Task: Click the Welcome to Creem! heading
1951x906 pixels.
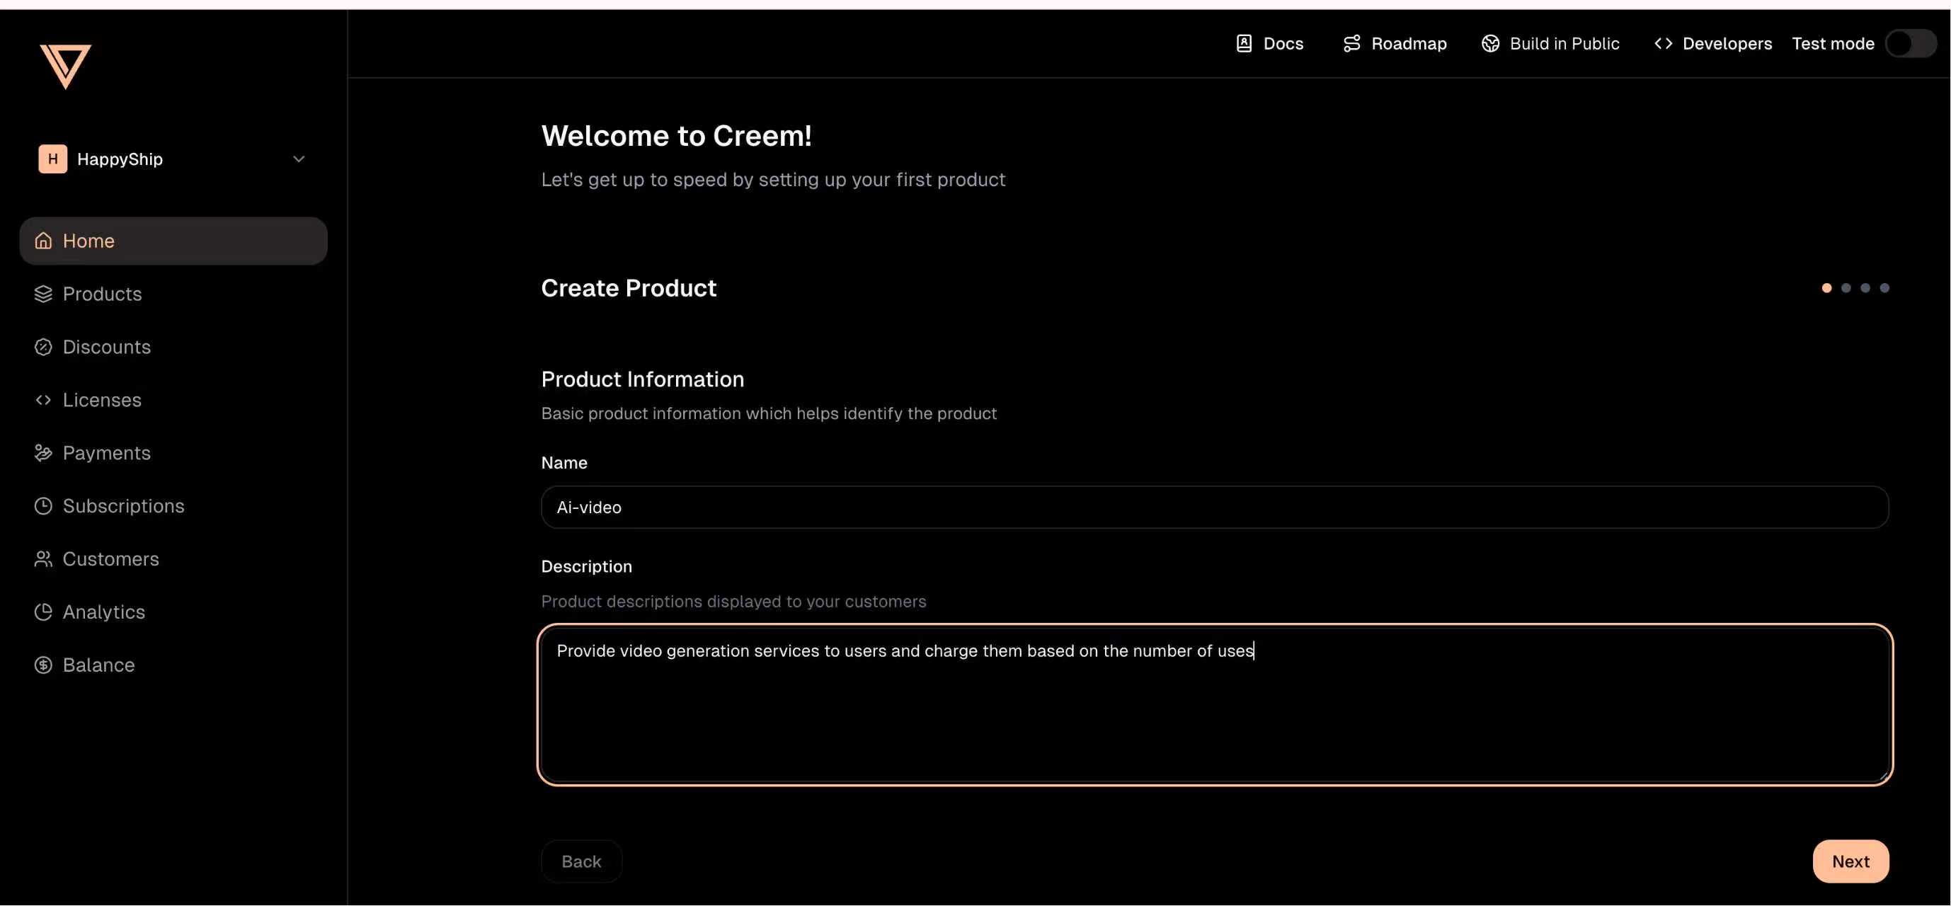Action: [676, 137]
